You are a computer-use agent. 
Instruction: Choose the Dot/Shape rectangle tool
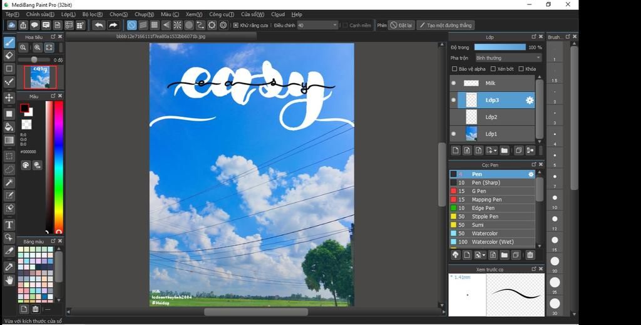point(9,69)
